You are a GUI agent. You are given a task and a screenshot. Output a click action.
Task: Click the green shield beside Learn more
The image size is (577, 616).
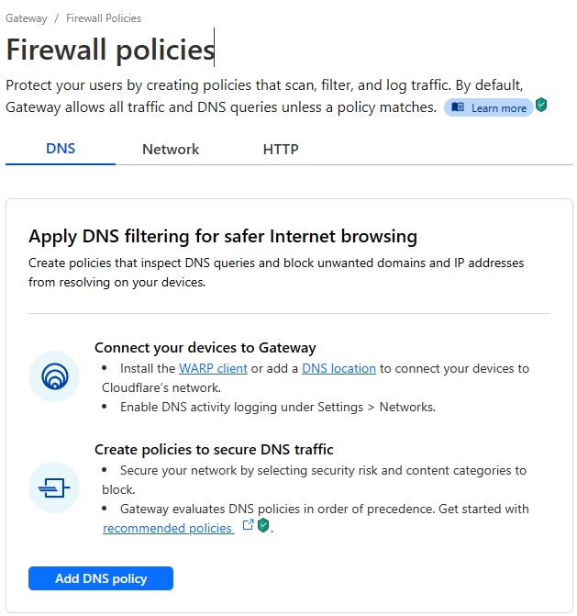tap(541, 106)
